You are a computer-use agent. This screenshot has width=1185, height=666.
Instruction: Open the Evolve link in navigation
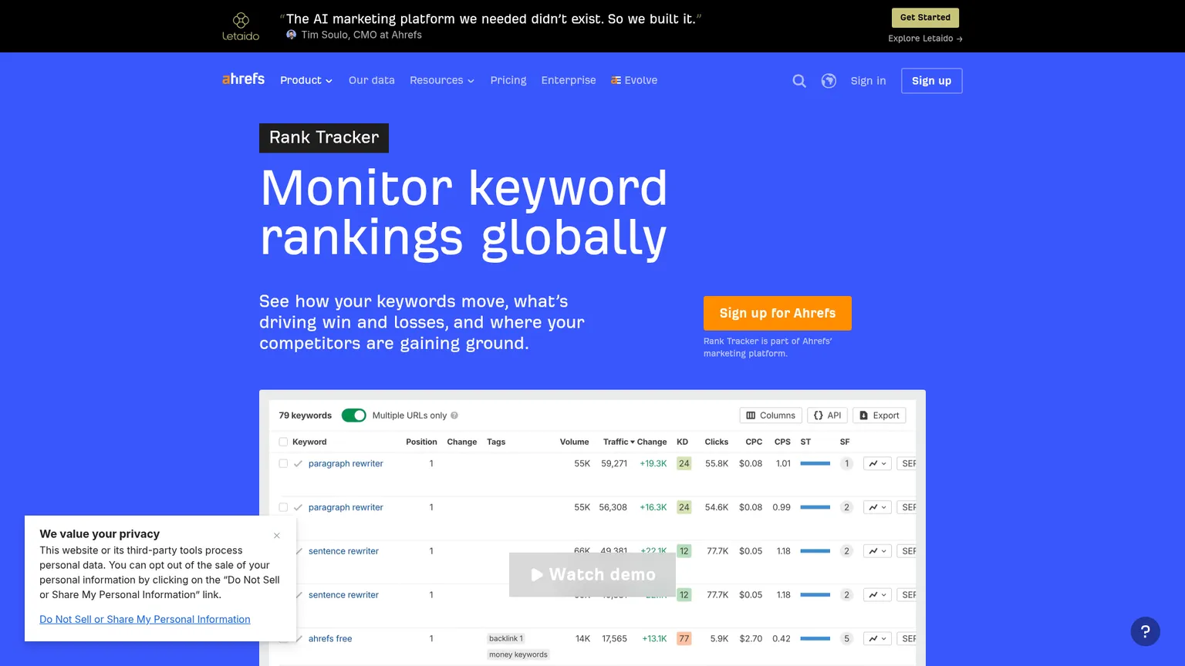634,80
